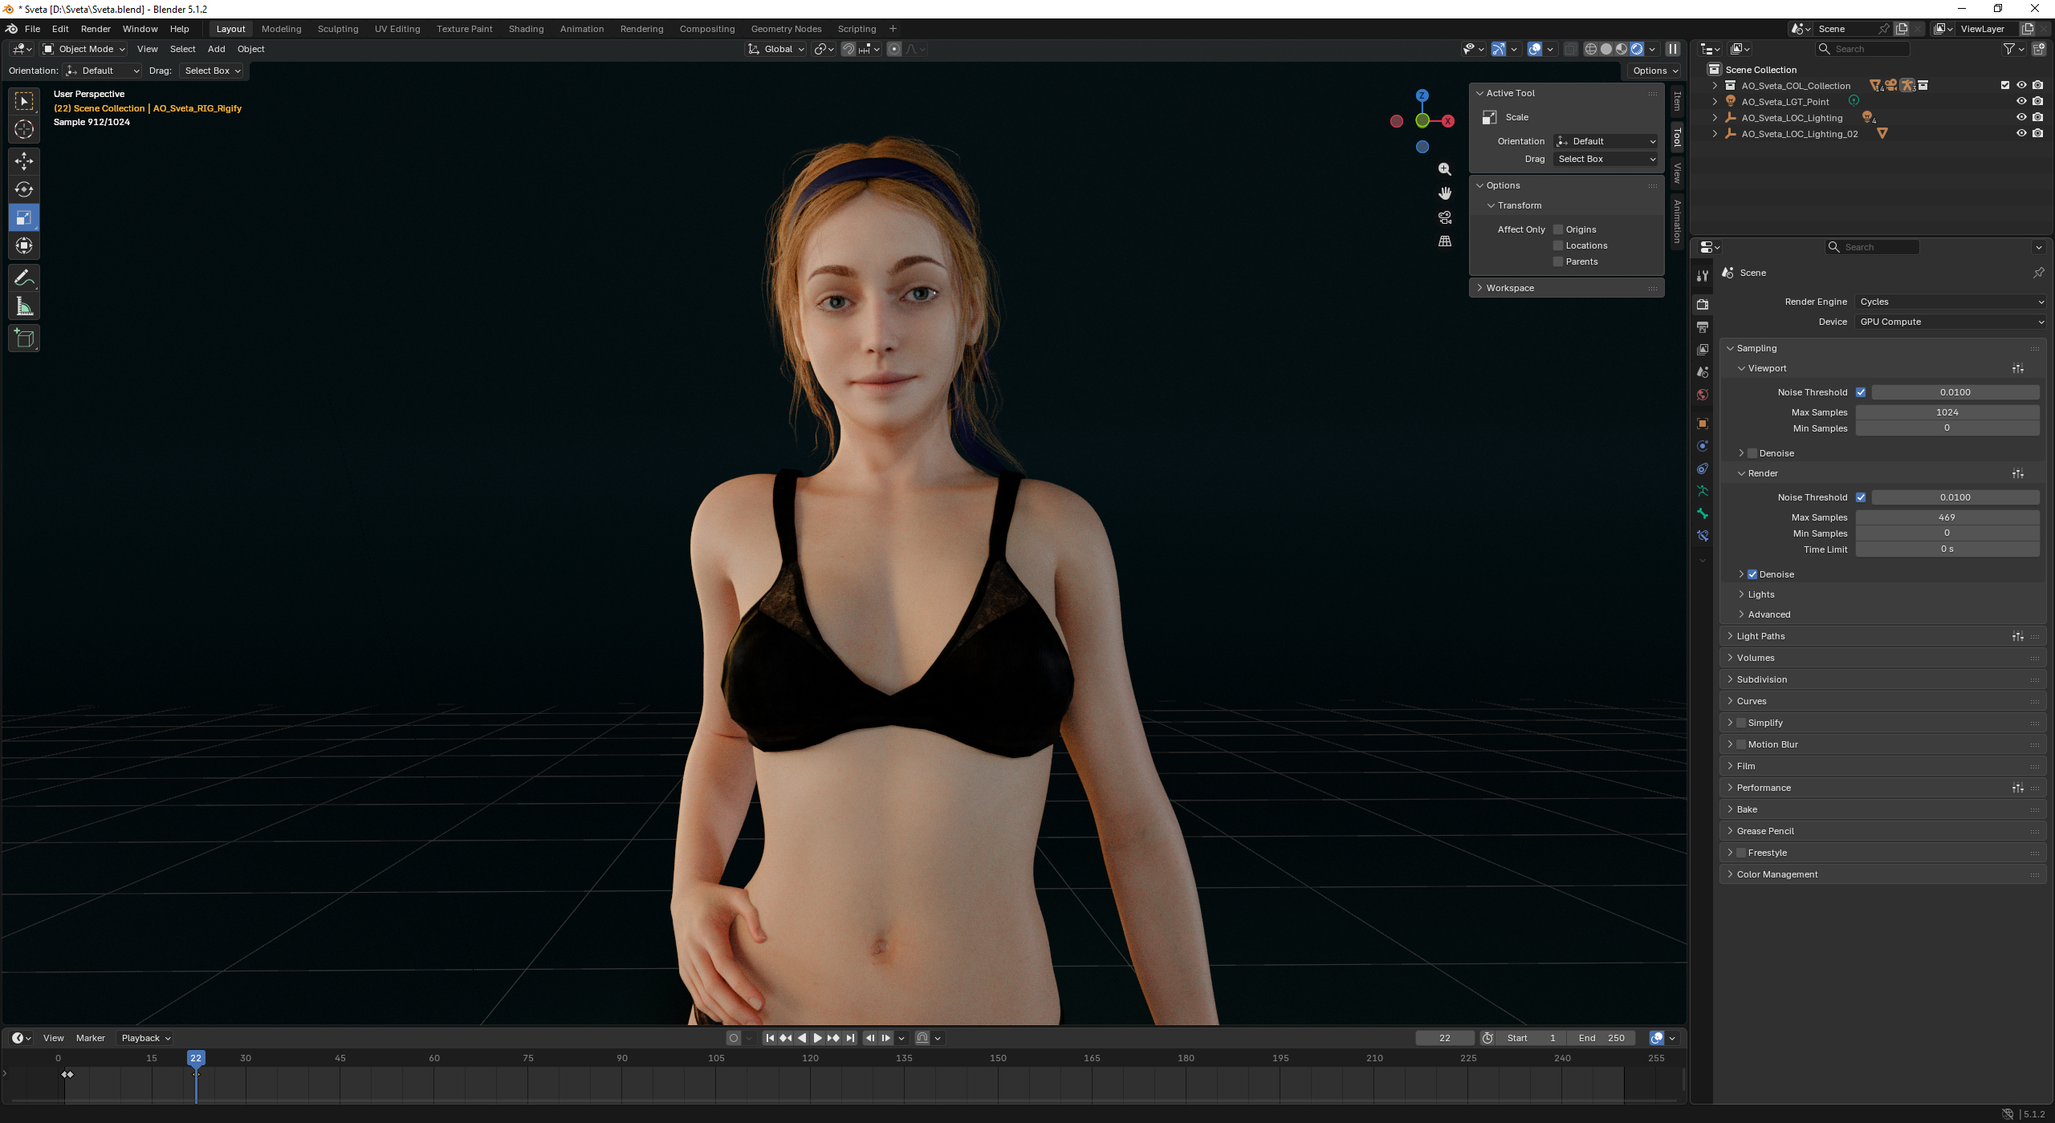2055x1123 pixels.
Task: Pause viewport render preview
Action: [1673, 49]
